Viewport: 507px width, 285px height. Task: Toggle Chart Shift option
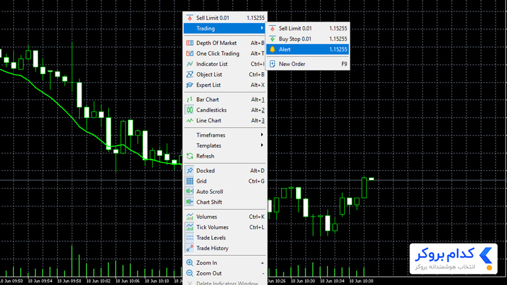click(225, 202)
